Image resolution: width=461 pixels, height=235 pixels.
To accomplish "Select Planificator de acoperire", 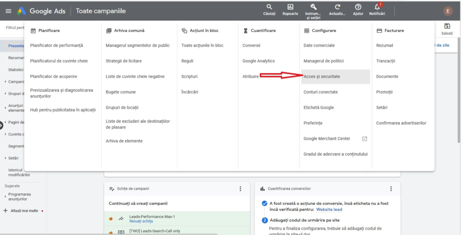I will [x=54, y=76].
